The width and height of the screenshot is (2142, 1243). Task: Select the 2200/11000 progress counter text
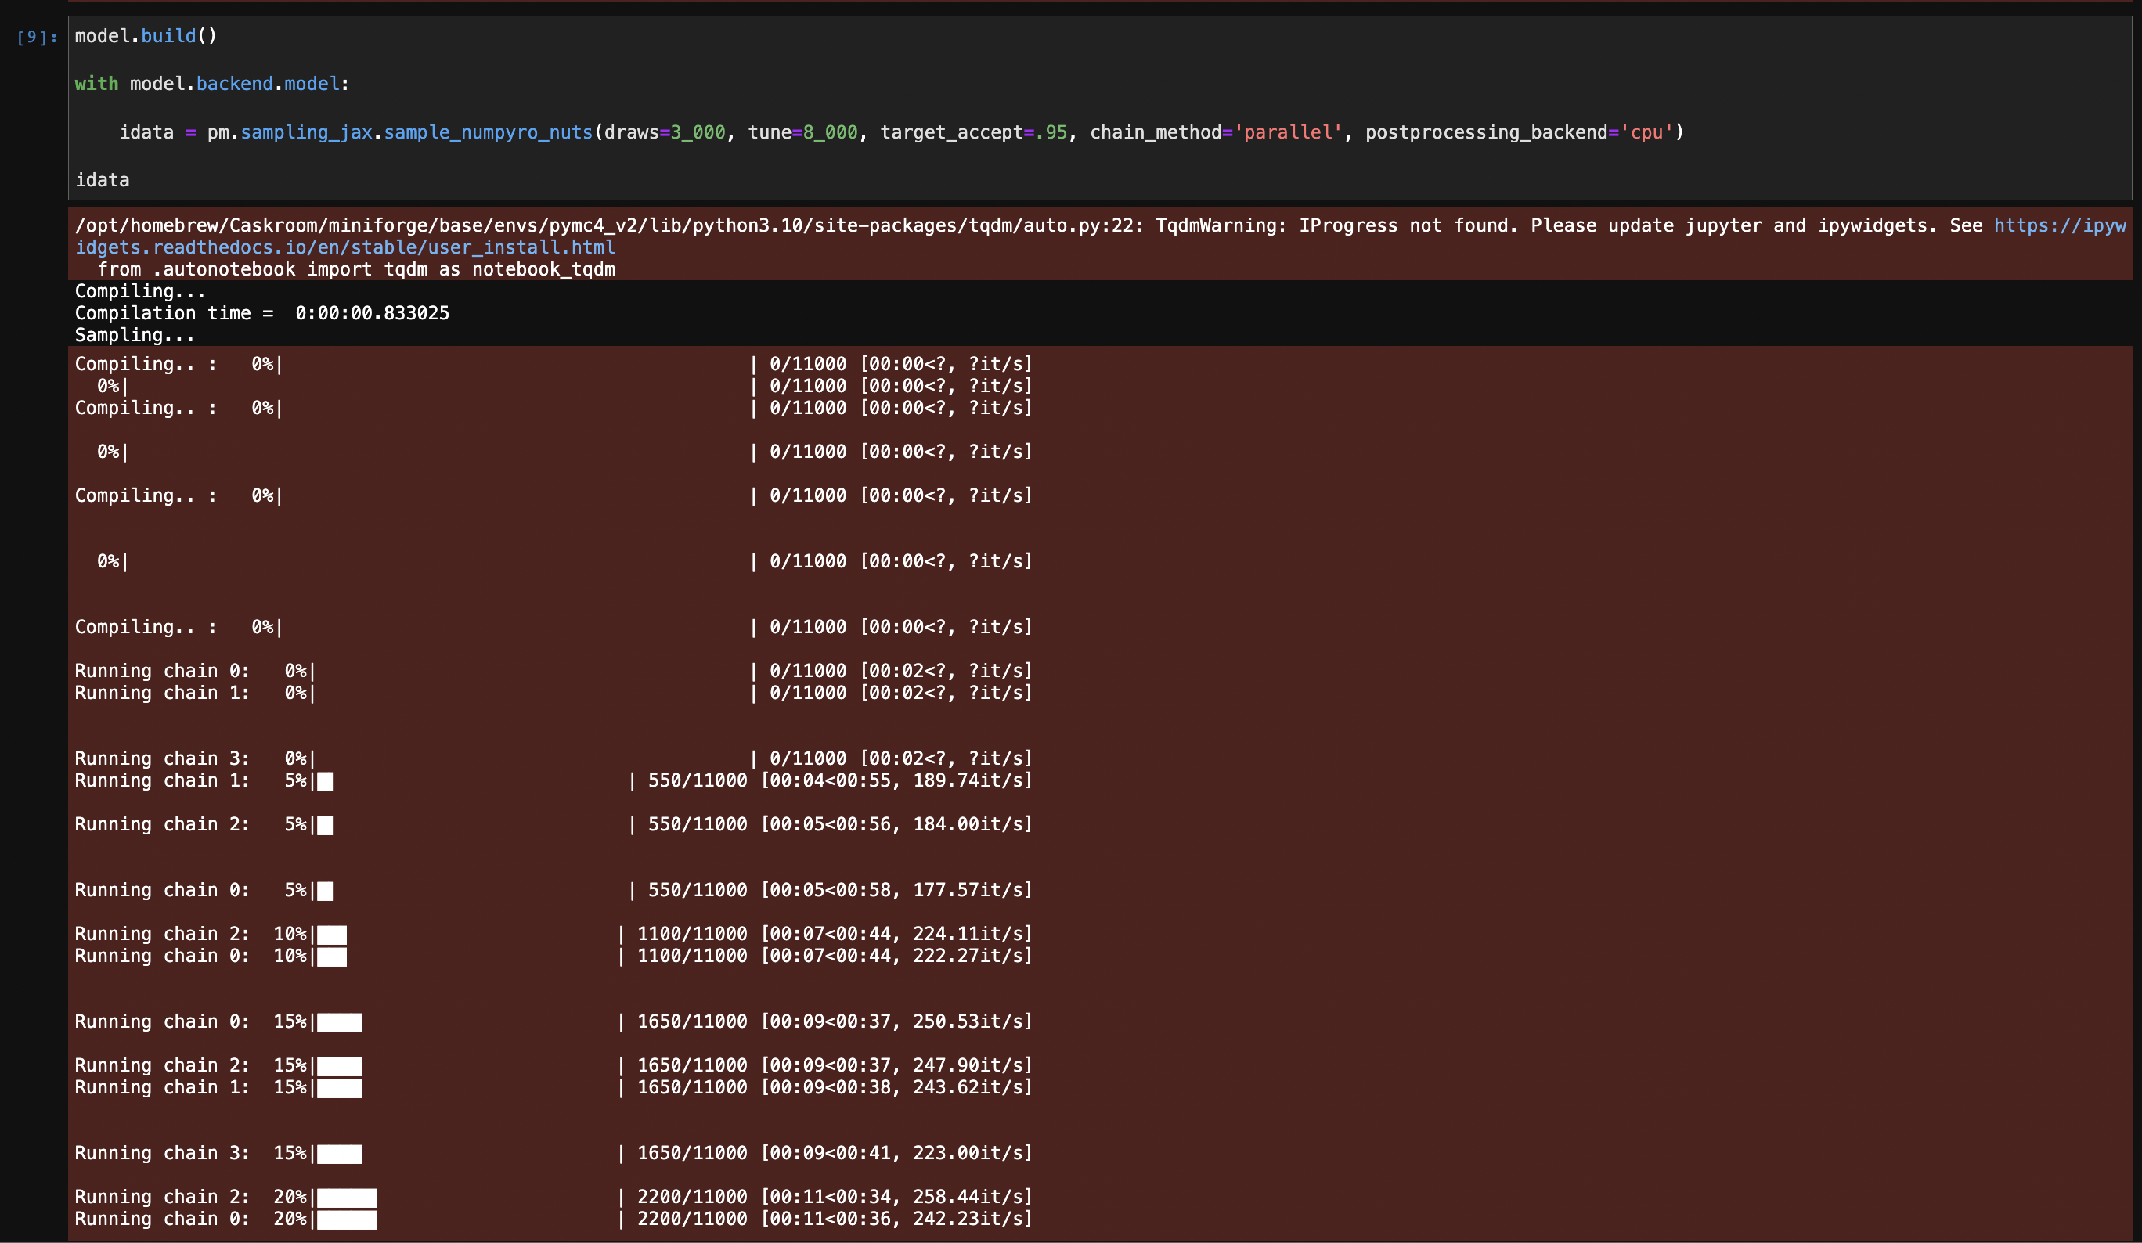(691, 1196)
